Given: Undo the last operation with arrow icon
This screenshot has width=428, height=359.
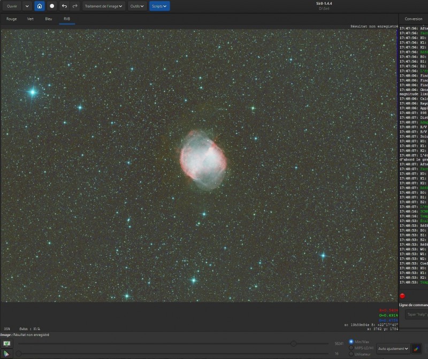Looking at the screenshot, I should [64, 6].
